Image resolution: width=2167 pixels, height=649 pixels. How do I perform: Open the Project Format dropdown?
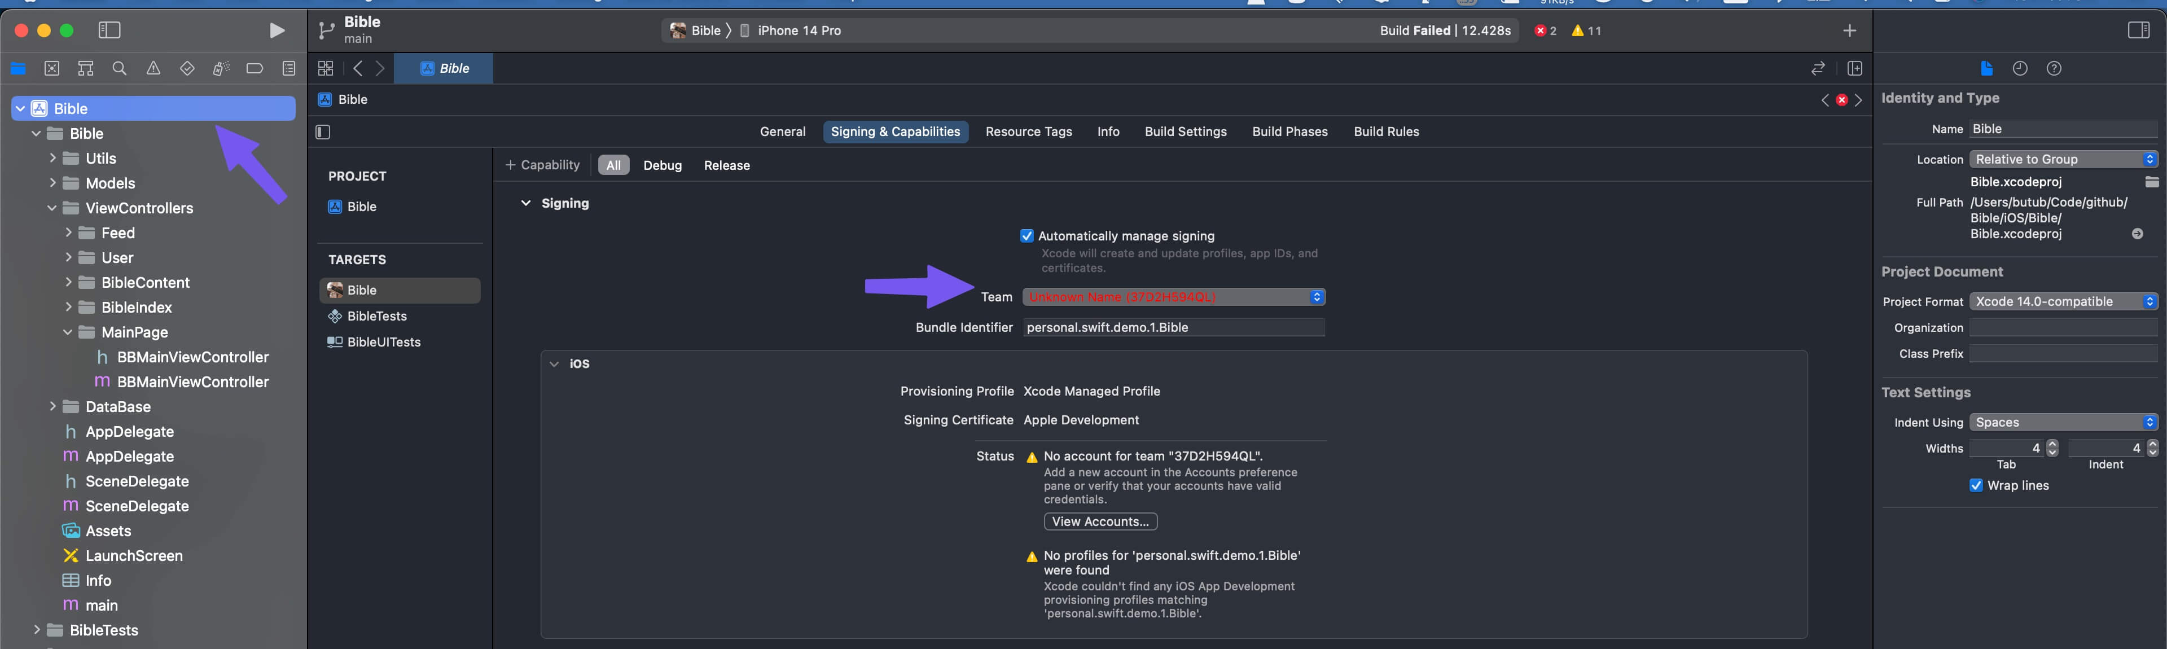(2064, 301)
